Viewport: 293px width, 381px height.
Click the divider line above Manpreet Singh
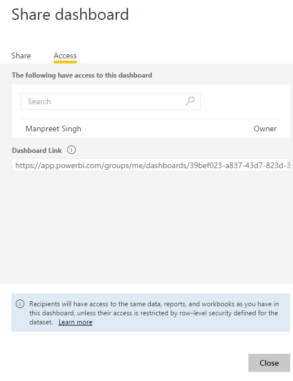pyautogui.click(x=151, y=119)
